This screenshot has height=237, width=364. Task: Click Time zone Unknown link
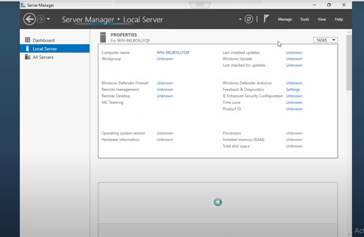pyautogui.click(x=294, y=102)
